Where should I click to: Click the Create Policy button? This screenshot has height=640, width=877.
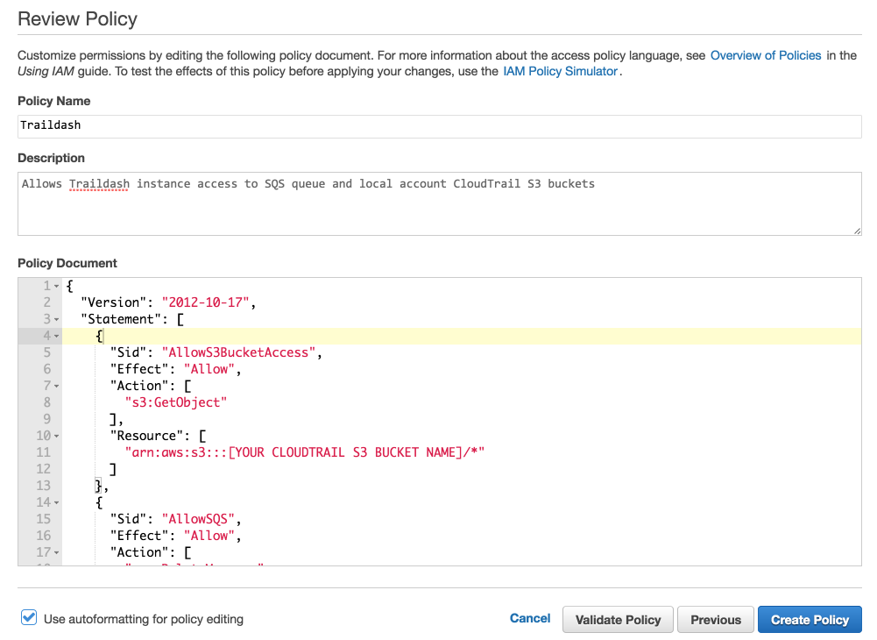(x=810, y=619)
